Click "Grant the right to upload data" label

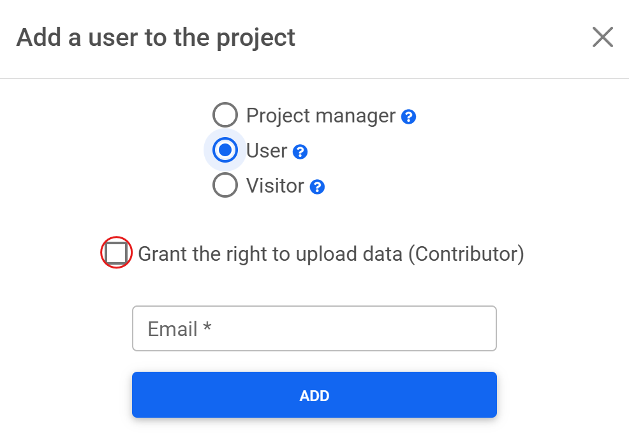(270, 254)
